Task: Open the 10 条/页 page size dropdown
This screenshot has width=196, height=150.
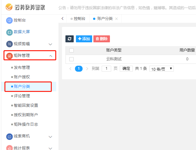Action: pyautogui.click(x=161, y=69)
